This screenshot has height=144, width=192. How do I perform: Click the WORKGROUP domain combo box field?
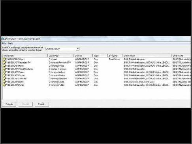tap(62, 49)
